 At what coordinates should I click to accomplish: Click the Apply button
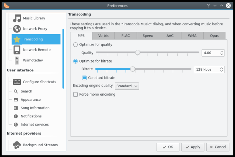pos(192,147)
